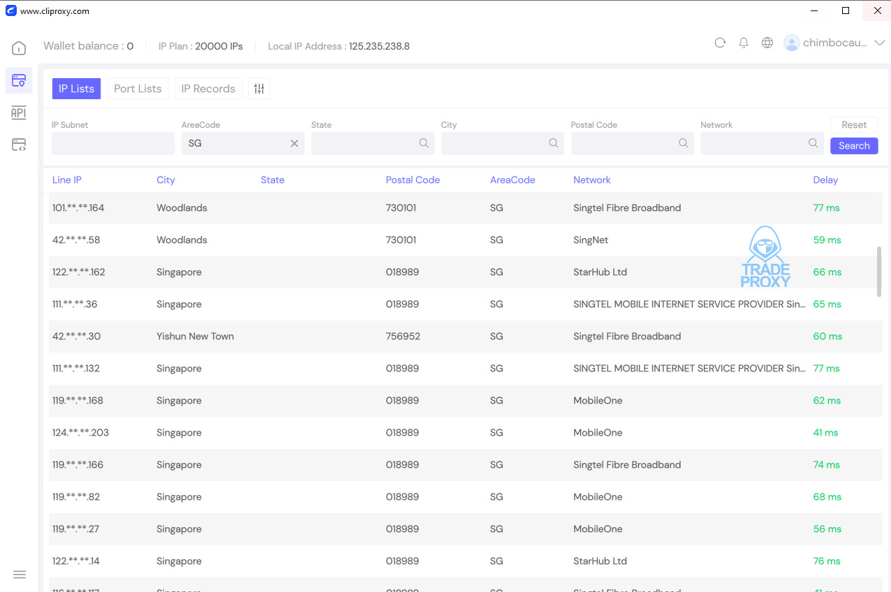891x592 pixels.
Task: Select row with IP 119.**.**.82
Action: pyautogui.click(x=465, y=497)
